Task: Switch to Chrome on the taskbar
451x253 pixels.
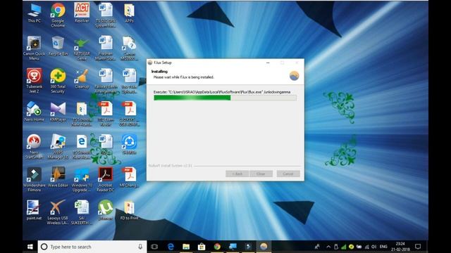Action: coord(217,247)
